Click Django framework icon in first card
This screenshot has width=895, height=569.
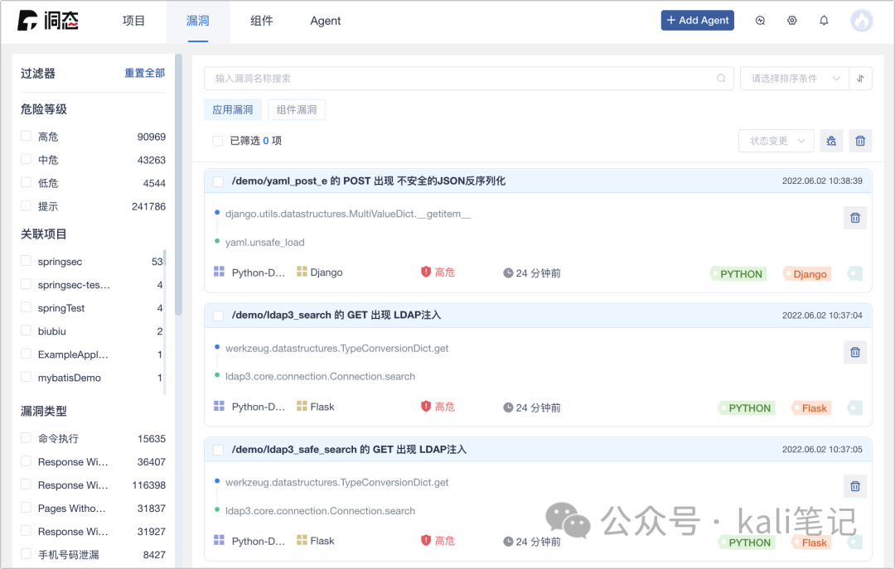click(302, 271)
